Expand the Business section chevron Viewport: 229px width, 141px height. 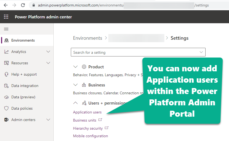75,85
